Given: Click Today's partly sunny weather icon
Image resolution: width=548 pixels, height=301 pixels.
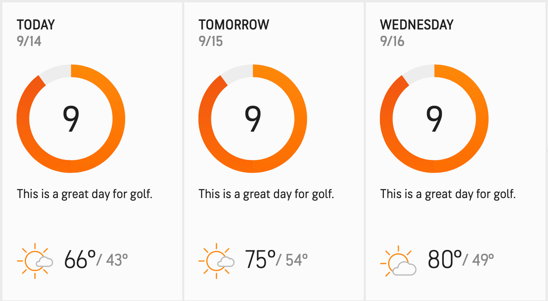Looking at the screenshot, I should tap(35, 260).
